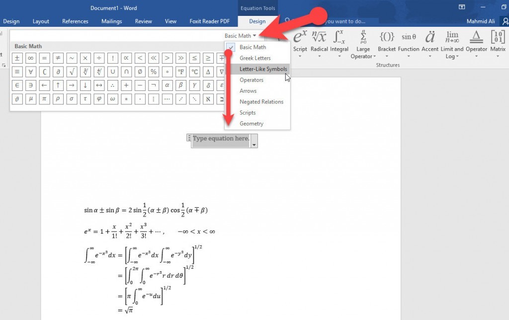
Task: Insert the for-all symbol
Action: click(x=30, y=72)
